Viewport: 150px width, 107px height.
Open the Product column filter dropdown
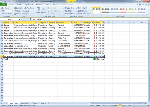71,23
